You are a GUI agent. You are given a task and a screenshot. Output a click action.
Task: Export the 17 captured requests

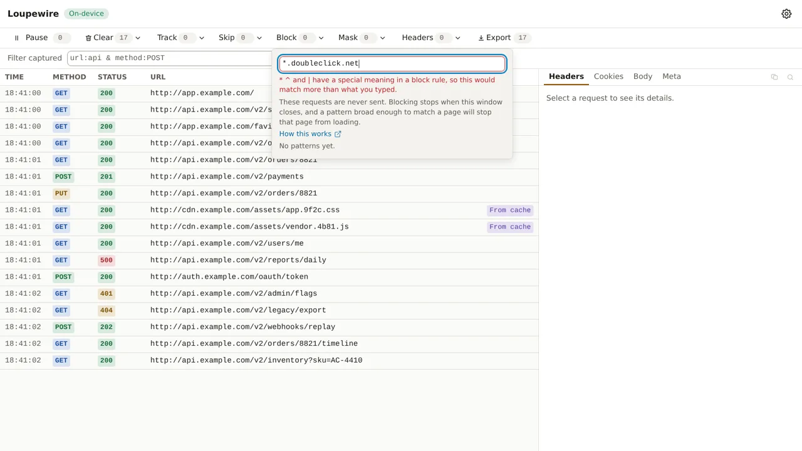point(504,38)
